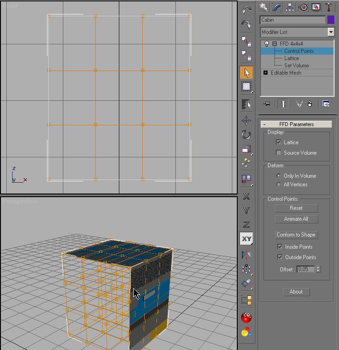Click the Conform to Shape button
The height and width of the screenshot is (350, 339).
point(296,235)
